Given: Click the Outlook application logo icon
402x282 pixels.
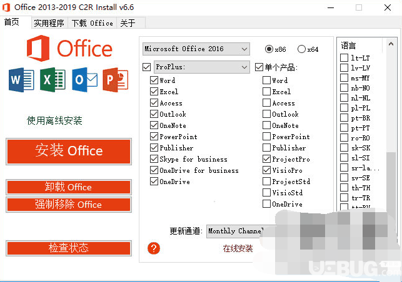Looking at the screenshot, I should point(84,80).
